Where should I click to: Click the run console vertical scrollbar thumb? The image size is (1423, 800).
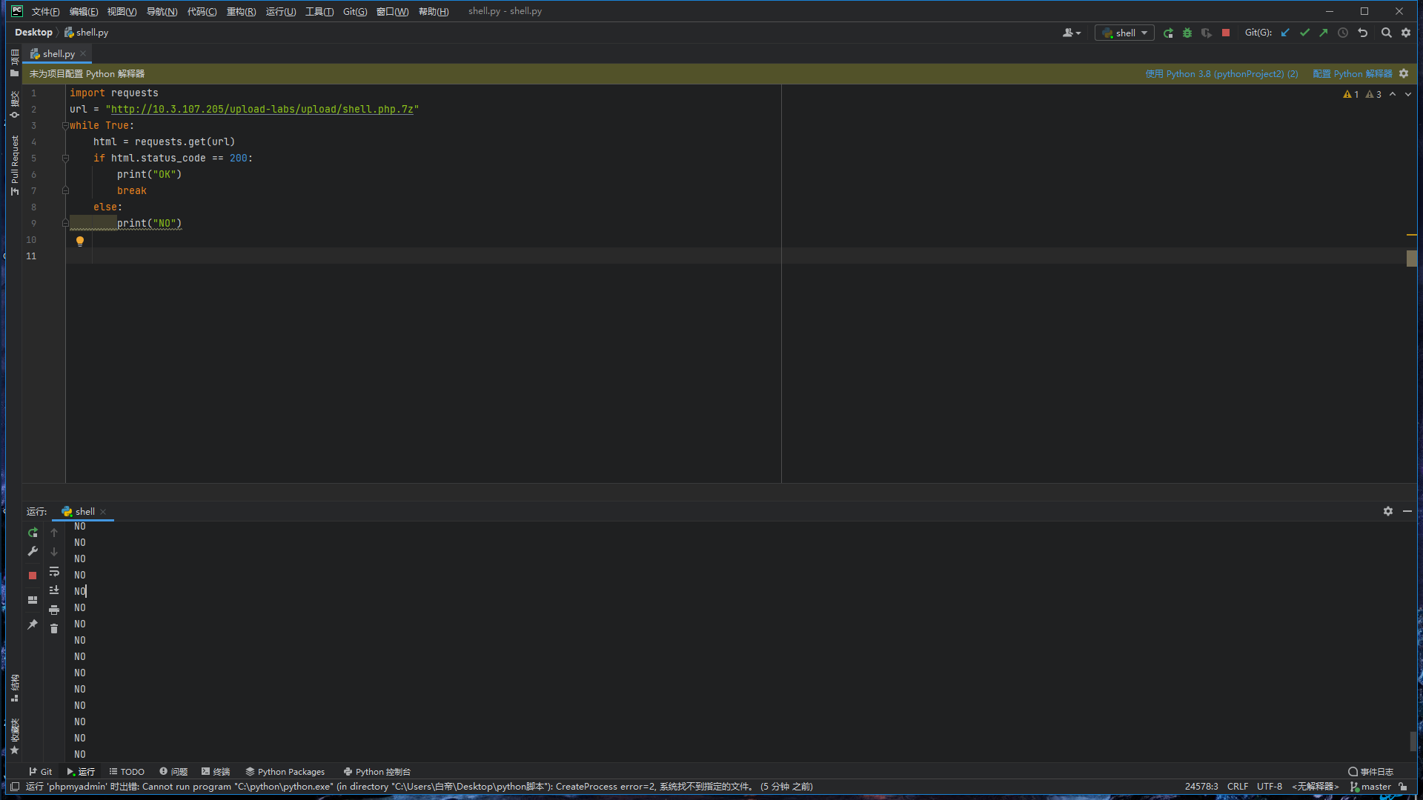tap(1413, 741)
